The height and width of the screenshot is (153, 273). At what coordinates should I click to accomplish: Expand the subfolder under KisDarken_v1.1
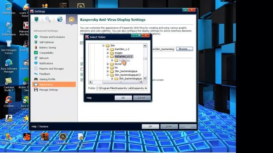112,60
